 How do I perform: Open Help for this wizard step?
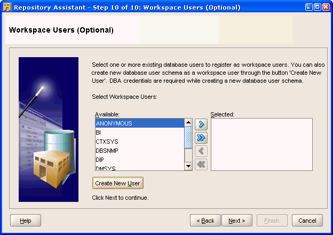26,221
